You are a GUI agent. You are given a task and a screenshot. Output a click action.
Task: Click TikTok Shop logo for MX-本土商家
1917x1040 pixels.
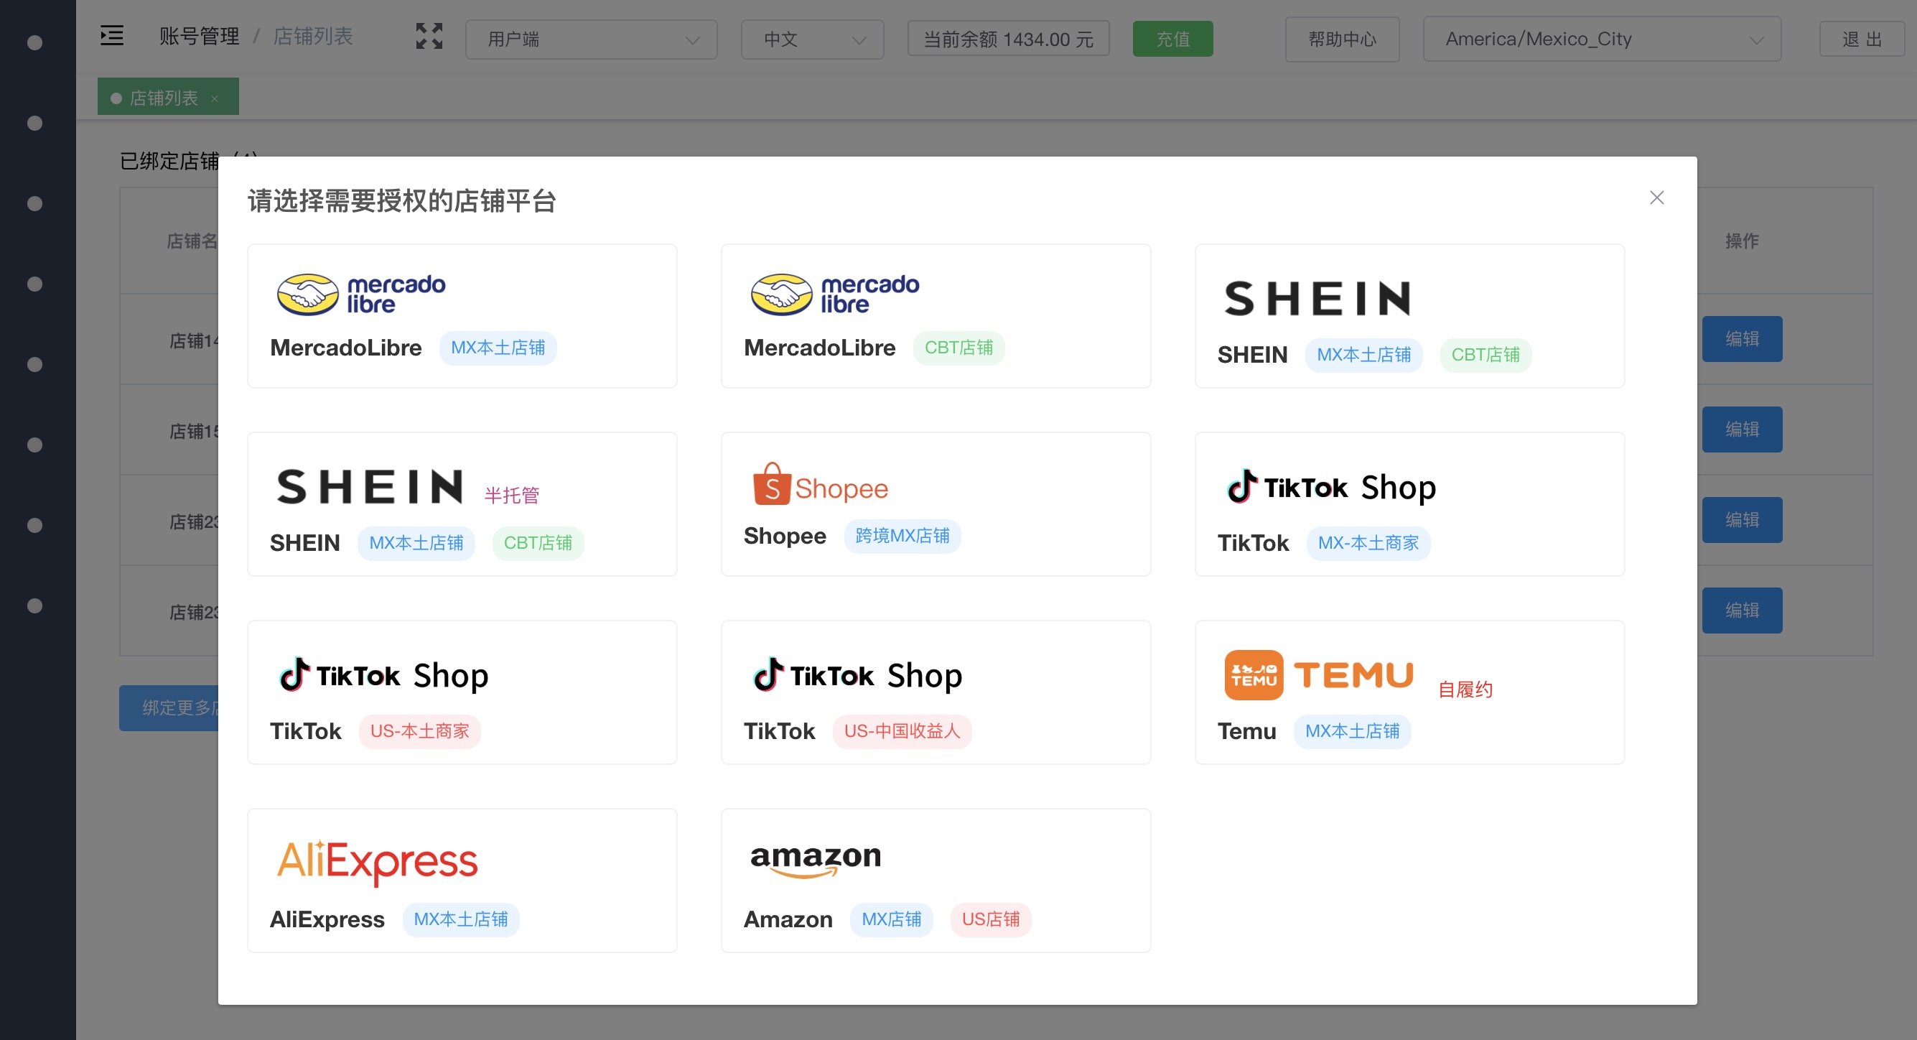[x=1330, y=487]
